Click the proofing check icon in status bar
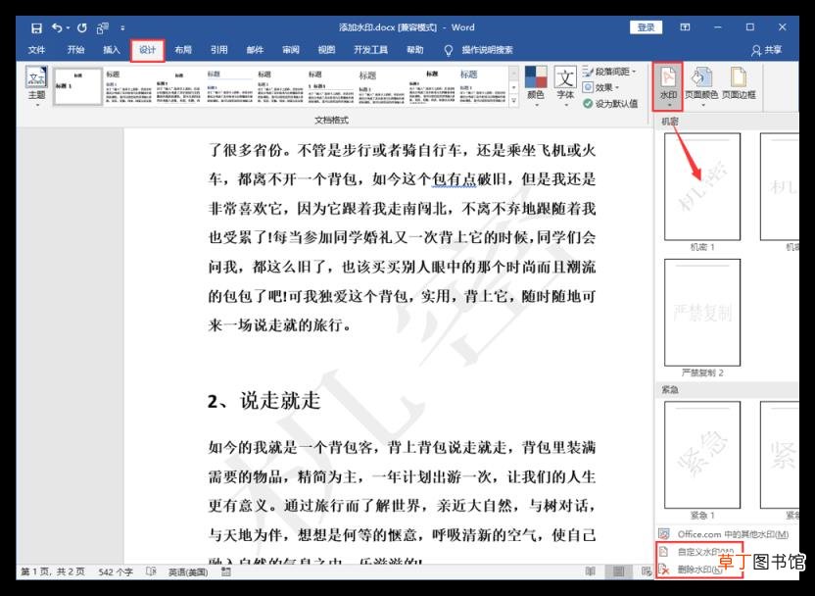 point(151,571)
